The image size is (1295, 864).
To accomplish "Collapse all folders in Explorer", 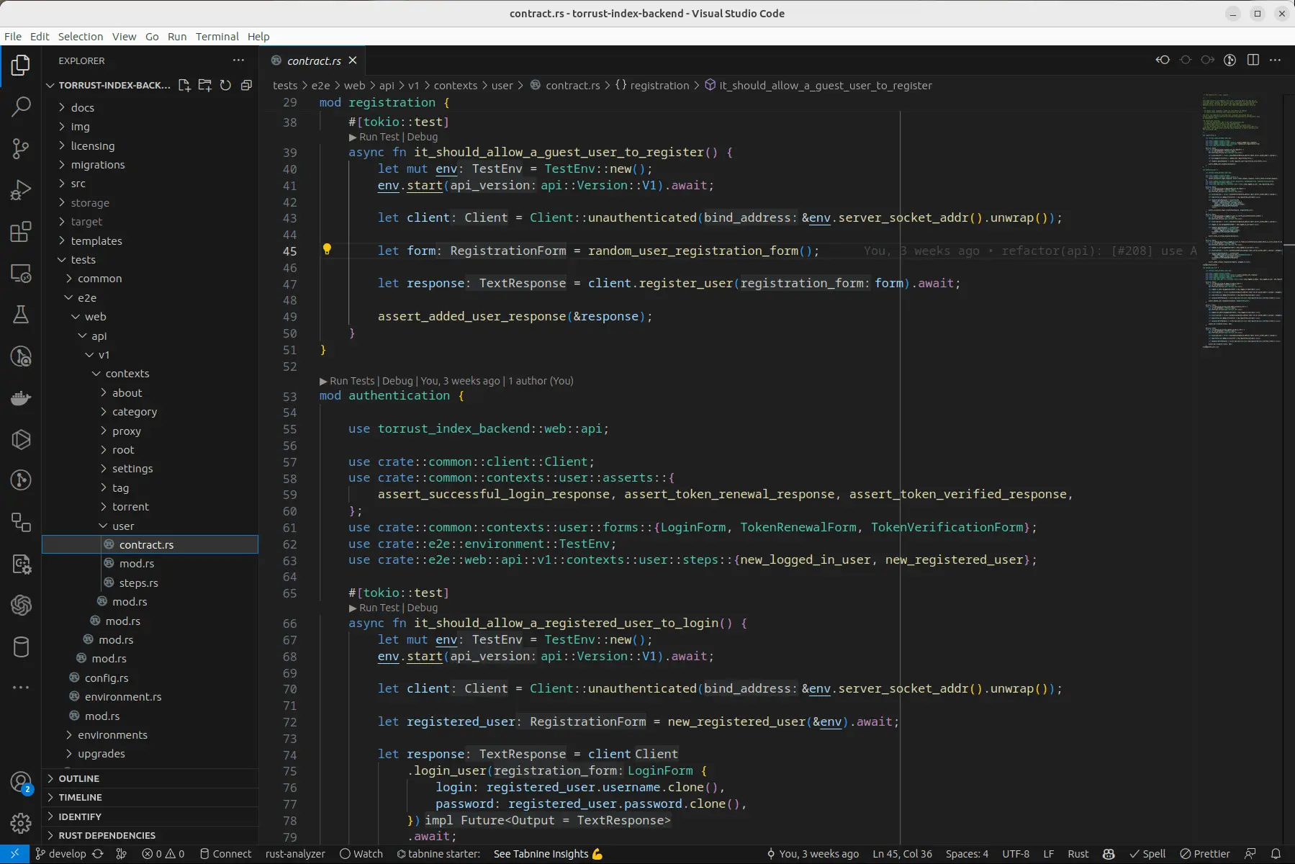I will pyautogui.click(x=246, y=85).
